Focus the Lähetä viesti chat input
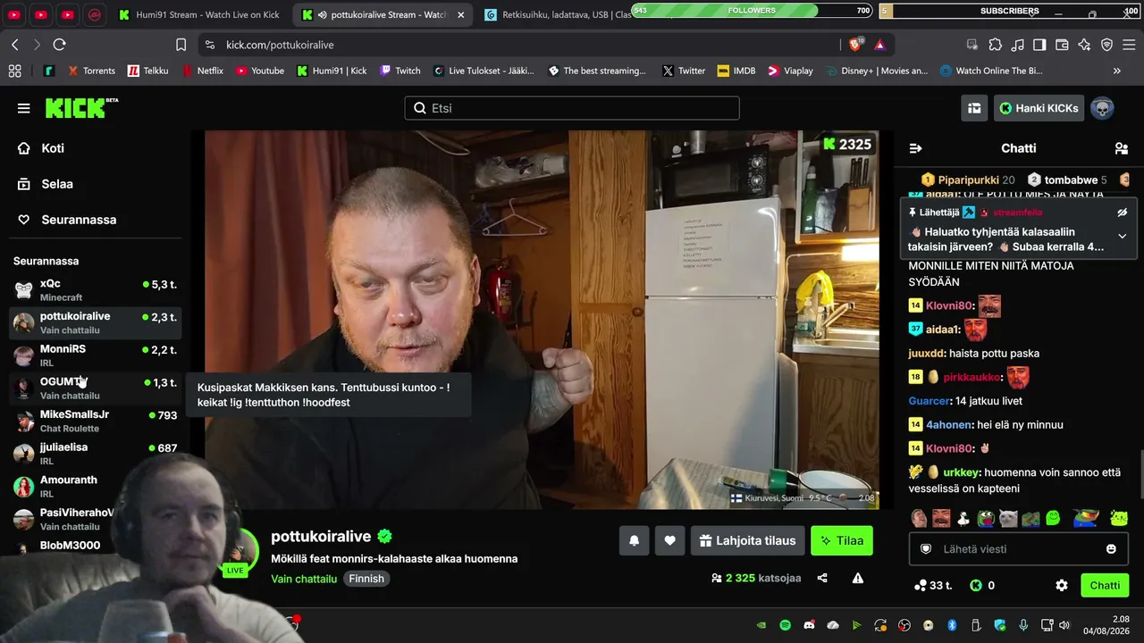 1019,548
